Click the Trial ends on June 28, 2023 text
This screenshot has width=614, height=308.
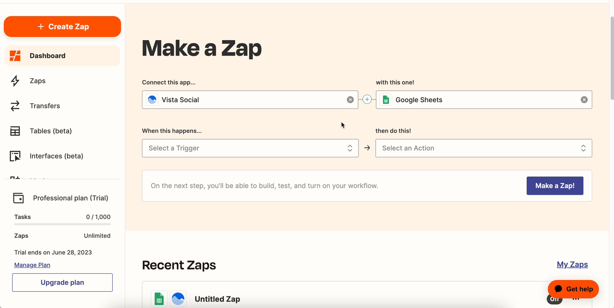[53, 252]
